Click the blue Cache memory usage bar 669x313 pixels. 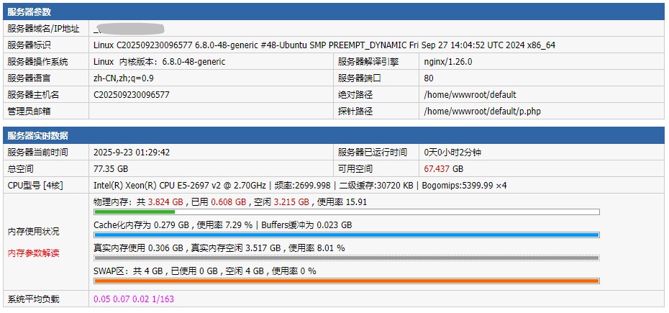(346, 235)
